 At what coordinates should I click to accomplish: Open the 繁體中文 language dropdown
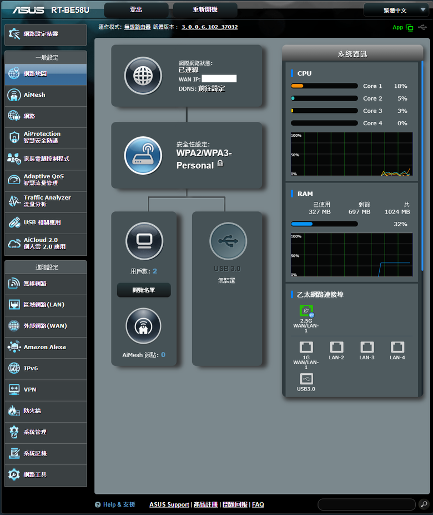(x=396, y=10)
